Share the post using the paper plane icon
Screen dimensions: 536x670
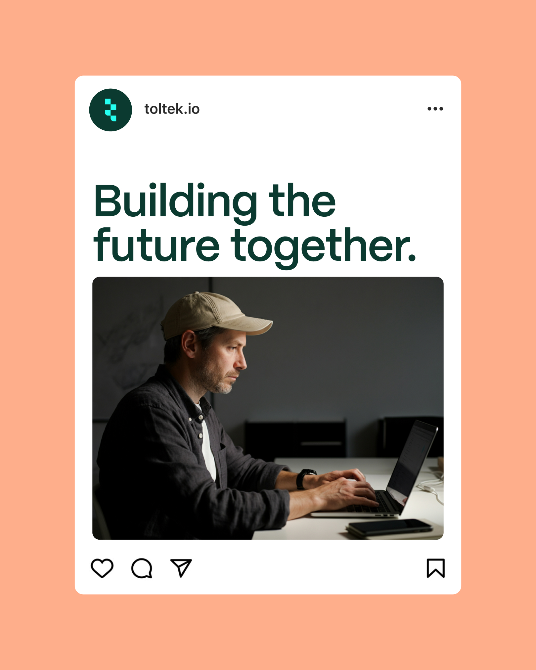(x=181, y=568)
